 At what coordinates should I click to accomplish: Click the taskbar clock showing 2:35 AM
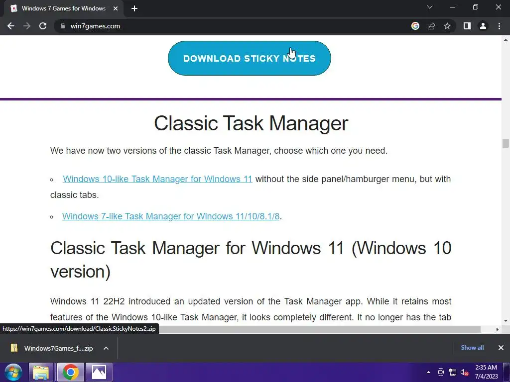[x=486, y=372]
